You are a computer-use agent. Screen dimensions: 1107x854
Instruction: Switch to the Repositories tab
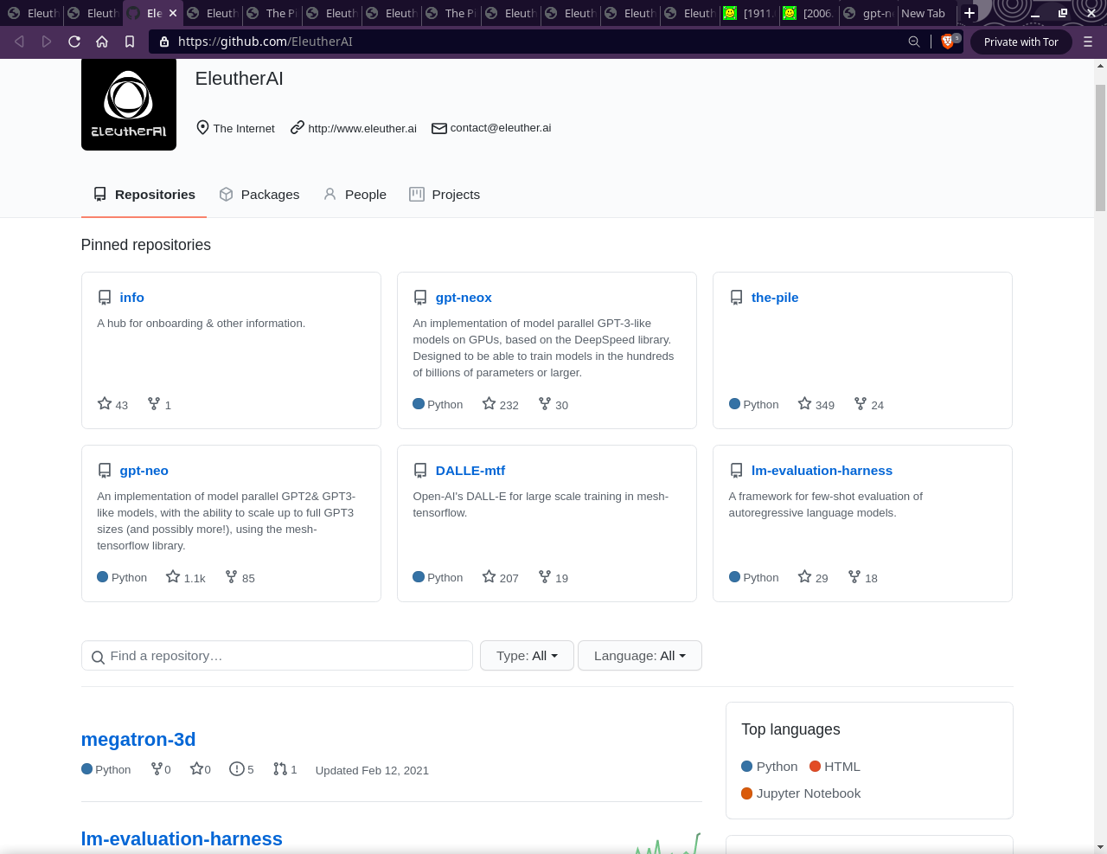(x=144, y=195)
